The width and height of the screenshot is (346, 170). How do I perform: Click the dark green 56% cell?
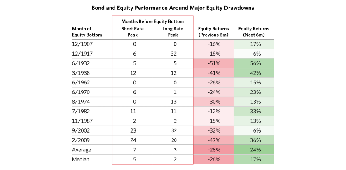[253, 63]
